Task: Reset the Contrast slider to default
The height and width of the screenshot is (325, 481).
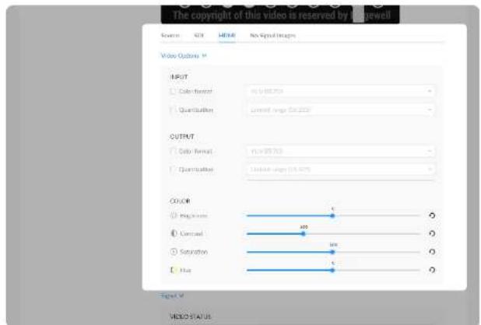Action: pos(432,234)
